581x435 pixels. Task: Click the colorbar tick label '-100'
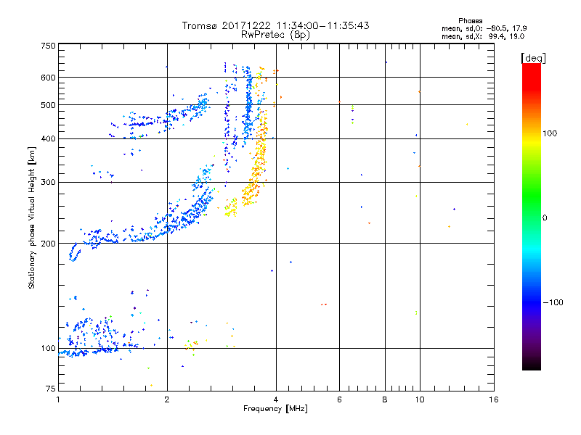[x=553, y=302]
